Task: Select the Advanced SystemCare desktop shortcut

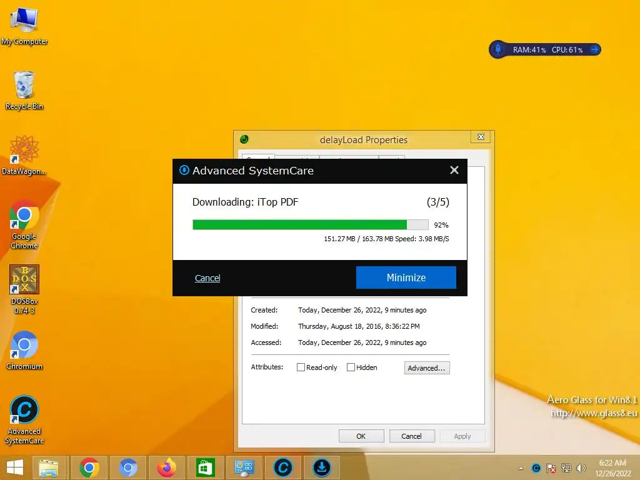Action: [x=24, y=419]
